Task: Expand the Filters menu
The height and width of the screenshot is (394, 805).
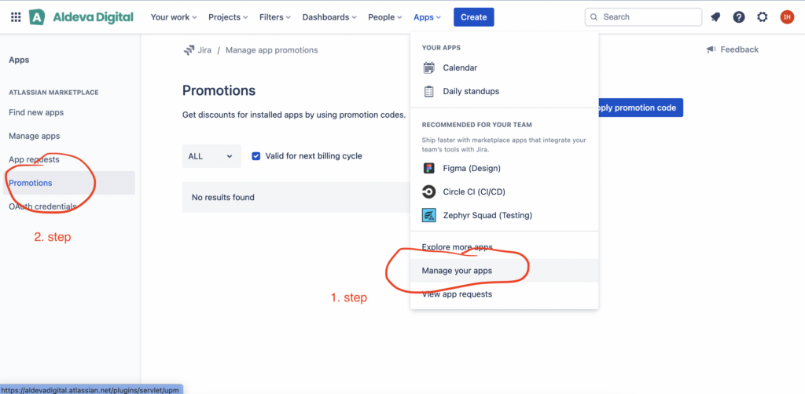Action: tap(274, 17)
